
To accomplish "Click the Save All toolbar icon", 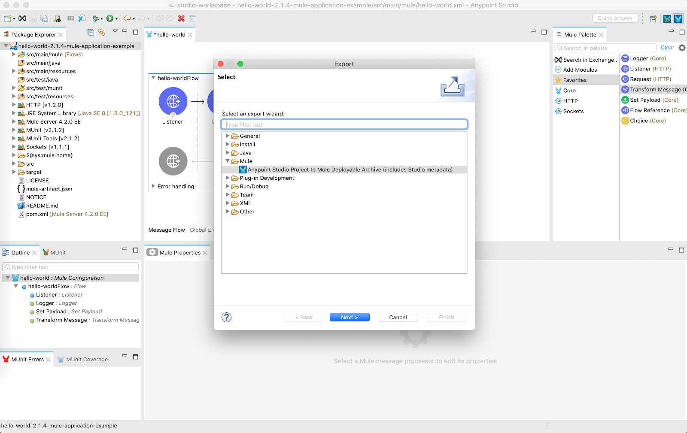I will pos(44,18).
